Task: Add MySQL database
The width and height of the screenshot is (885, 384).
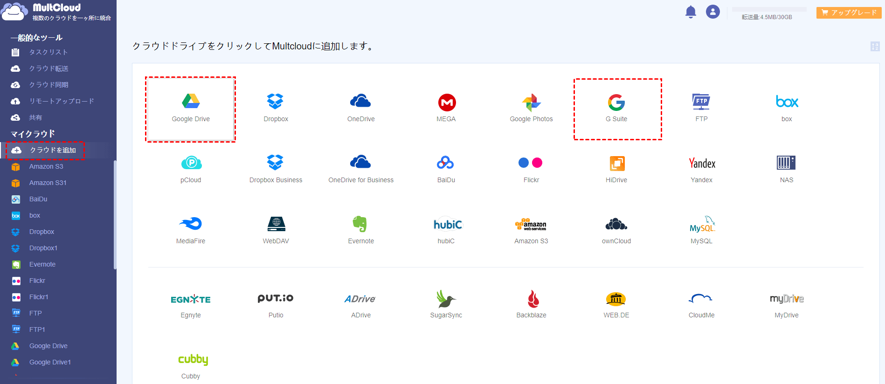Action: point(701,231)
